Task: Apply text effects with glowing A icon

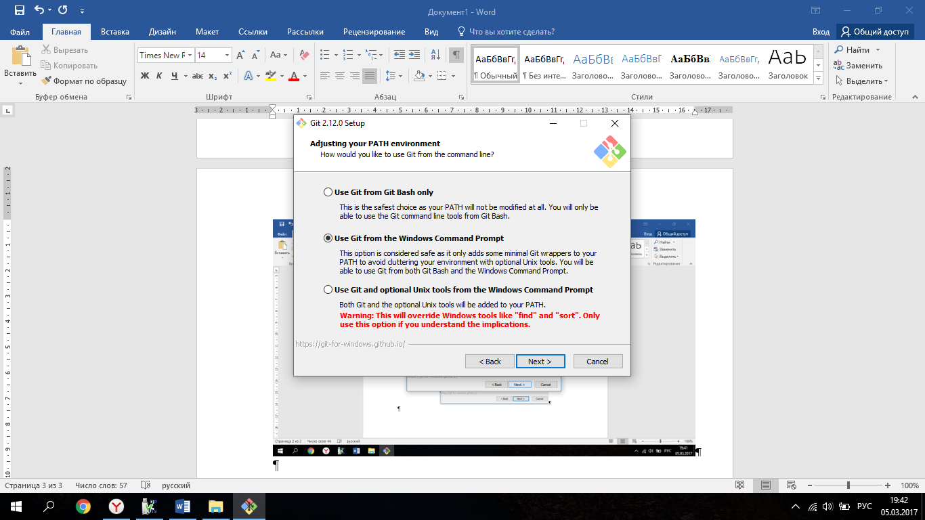Action: point(249,76)
